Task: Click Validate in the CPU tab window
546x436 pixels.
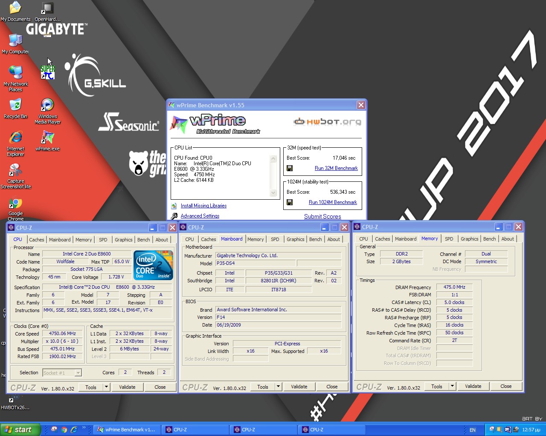Action: coord(127,387)
